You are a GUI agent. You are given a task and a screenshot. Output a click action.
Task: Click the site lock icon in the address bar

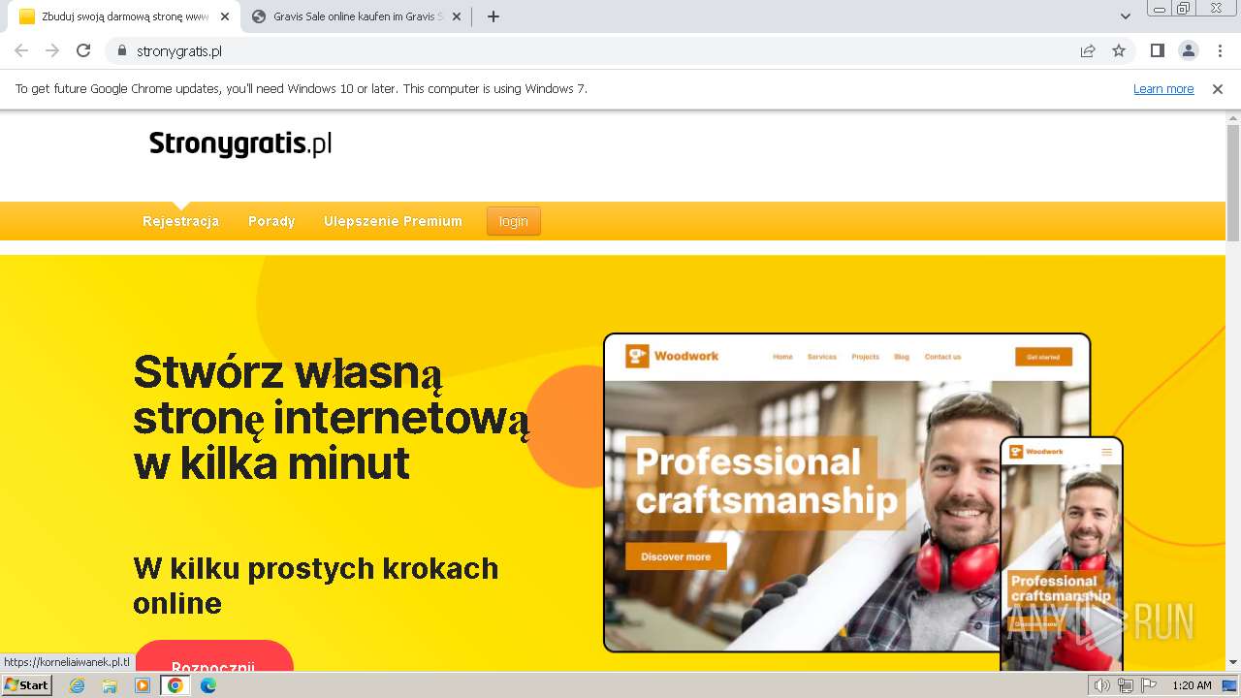pos(122,50)
